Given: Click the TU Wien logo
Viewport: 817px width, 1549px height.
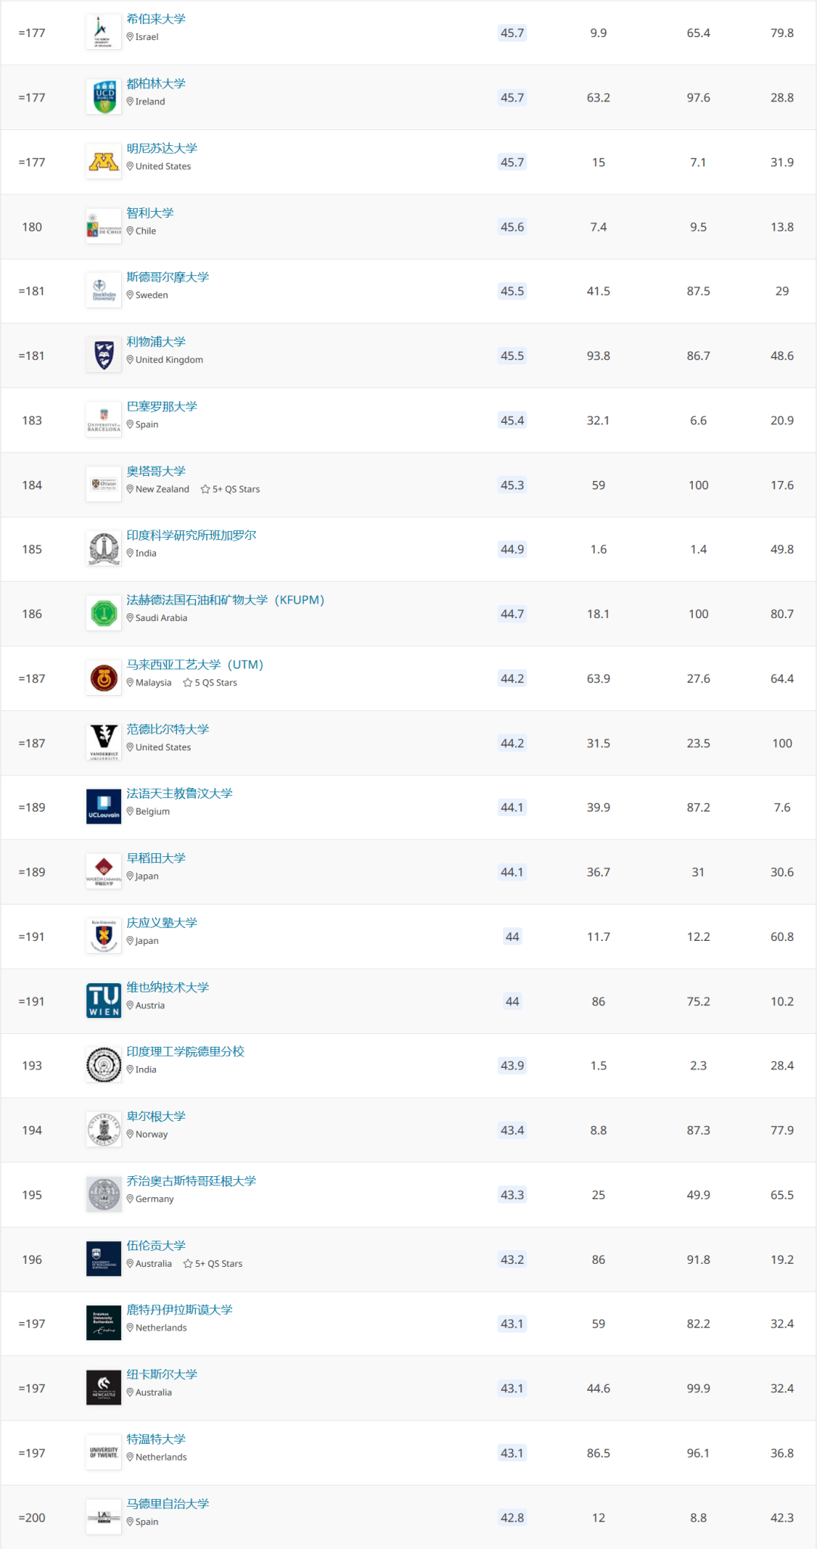Looking at the screenshot, I should [x=104, y=1001].
